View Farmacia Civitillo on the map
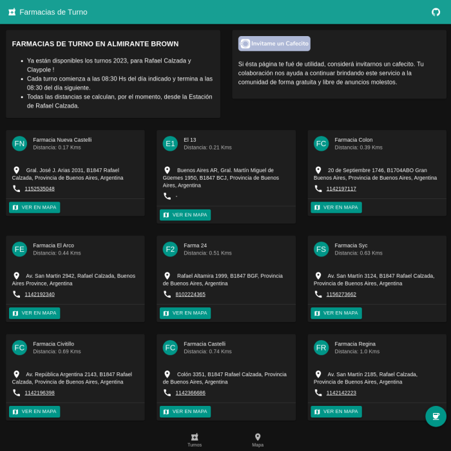 [35, 411]
